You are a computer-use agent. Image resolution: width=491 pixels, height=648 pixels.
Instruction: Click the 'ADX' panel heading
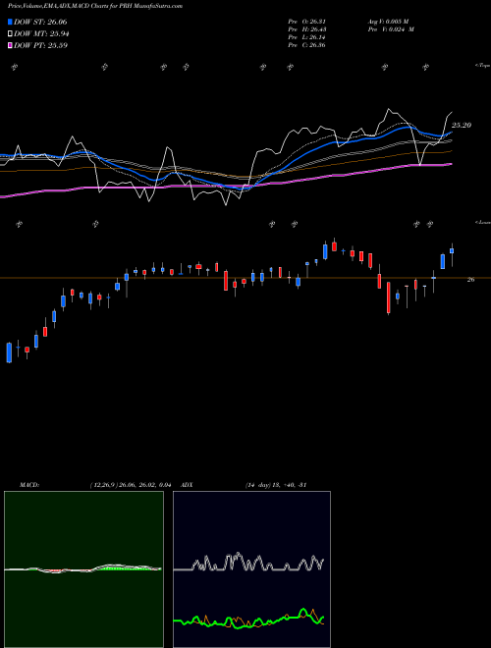point(188,485)
